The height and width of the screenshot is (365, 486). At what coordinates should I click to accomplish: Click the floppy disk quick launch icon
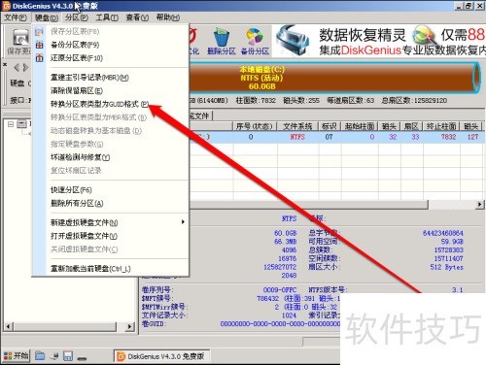click(x=68, y=356)
